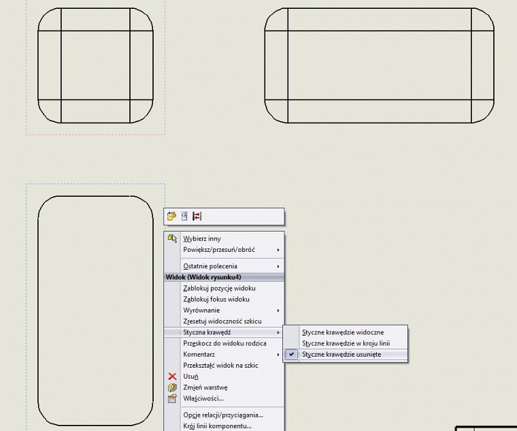Click the Zmień warstwę layer icon
Screen dimensions: 517x431
172,387
